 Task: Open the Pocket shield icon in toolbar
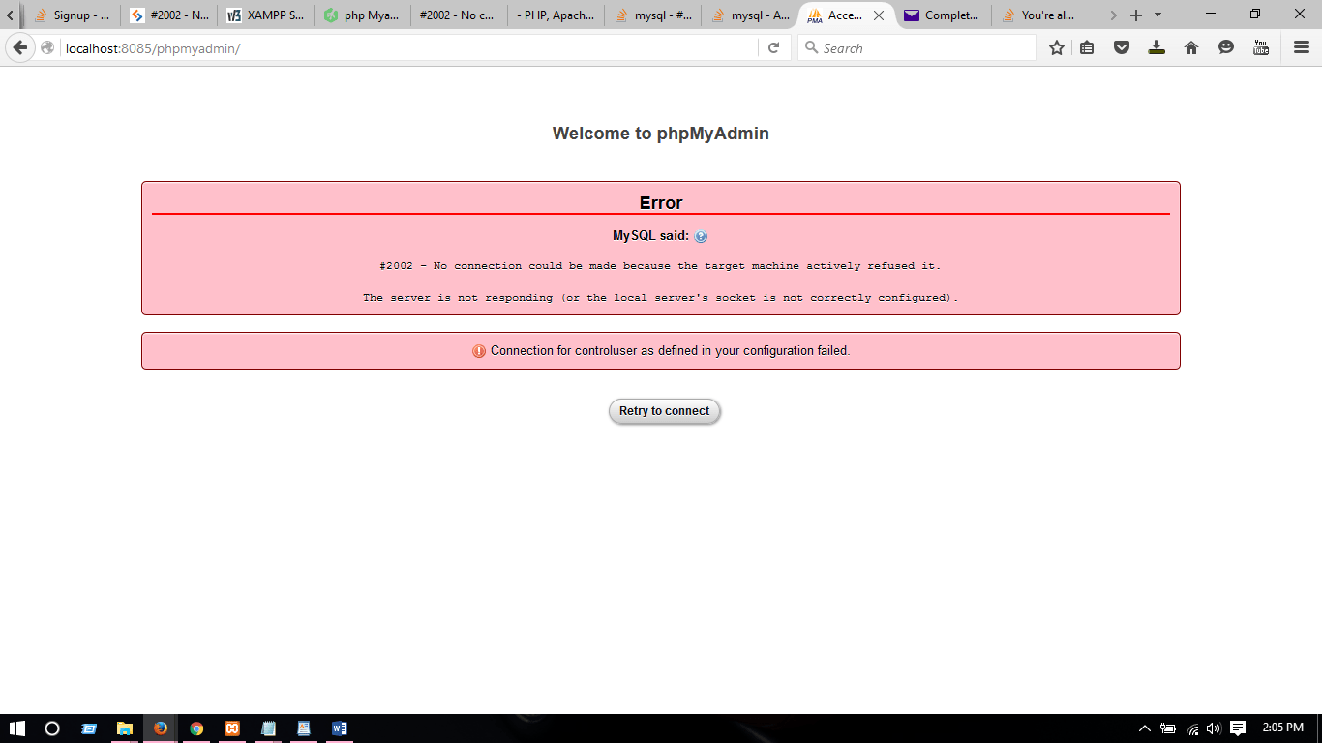(1122, 47)
